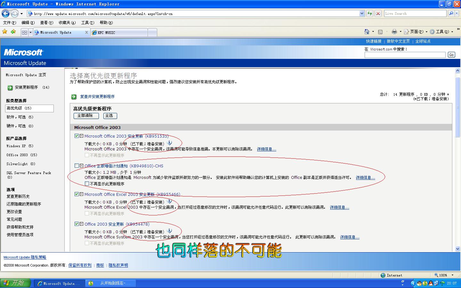Click the Live Search input box
This screenshot has height=288, width=461.
(415, 13)
